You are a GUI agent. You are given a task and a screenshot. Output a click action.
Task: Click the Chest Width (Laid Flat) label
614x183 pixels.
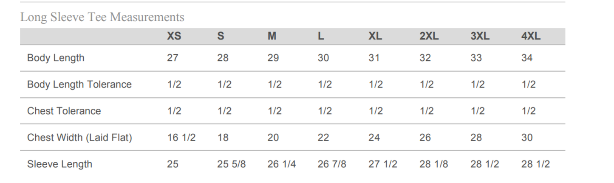pos(79,138)
